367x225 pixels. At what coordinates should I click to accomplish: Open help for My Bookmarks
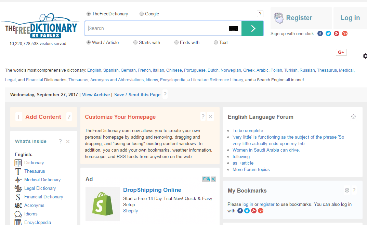(x=354, y=191)
